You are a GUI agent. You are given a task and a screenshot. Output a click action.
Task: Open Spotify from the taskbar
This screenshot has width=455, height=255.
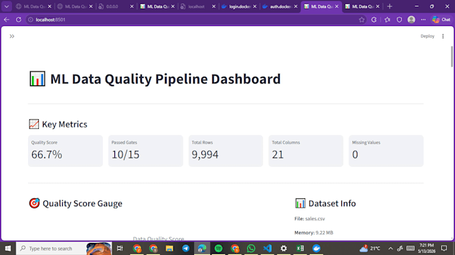tap(219, 248)
